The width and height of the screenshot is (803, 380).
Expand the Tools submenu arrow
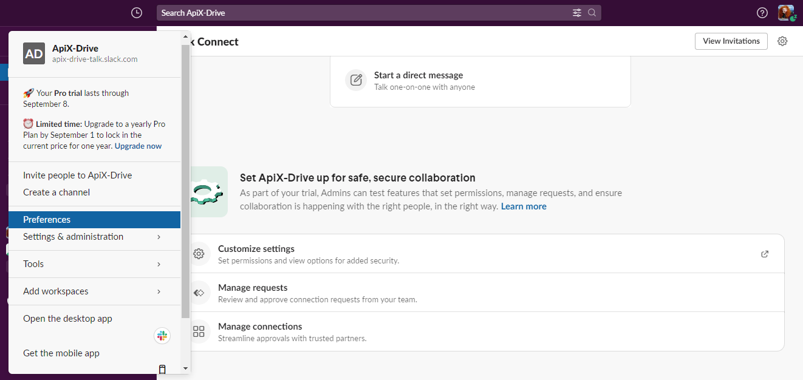point(159,264)
